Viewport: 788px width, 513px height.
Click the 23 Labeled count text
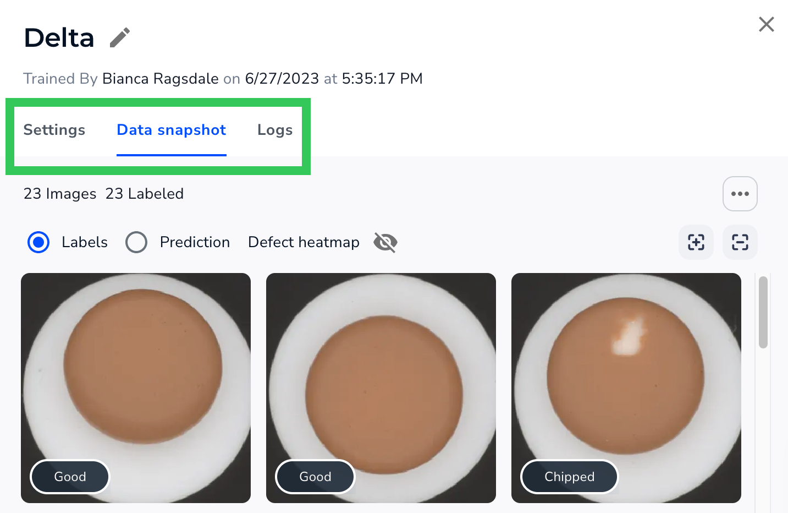coord(145,194)
